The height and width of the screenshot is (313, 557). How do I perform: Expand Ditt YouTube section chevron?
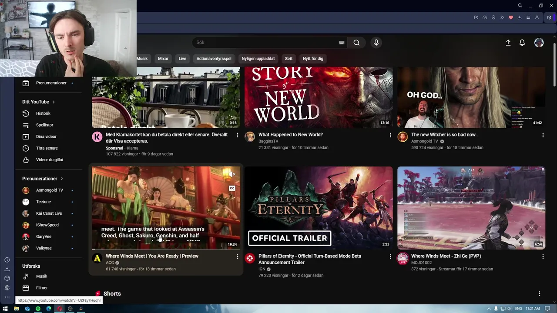(54, 102)
